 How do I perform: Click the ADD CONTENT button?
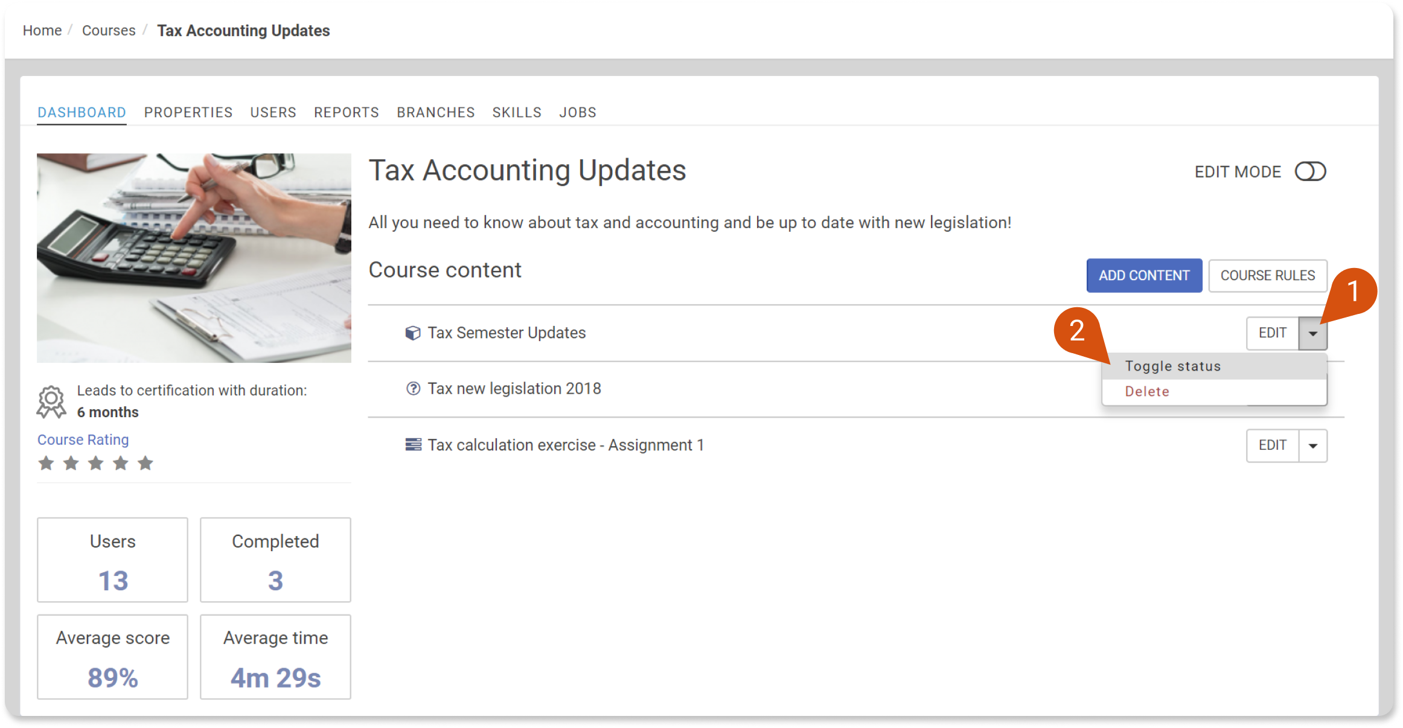point(1144,276)
